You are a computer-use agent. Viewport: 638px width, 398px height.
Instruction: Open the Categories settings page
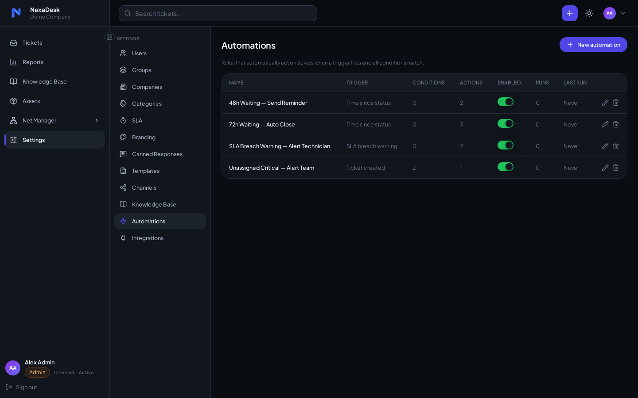160,103
